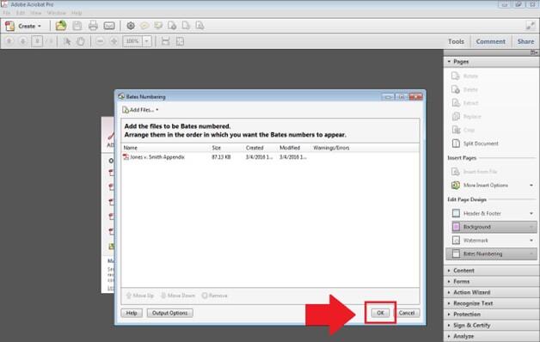Click Remove in Bates Numbering dialog
The width and height of the screenshot is (540, 342).
[x=215, y=296]
